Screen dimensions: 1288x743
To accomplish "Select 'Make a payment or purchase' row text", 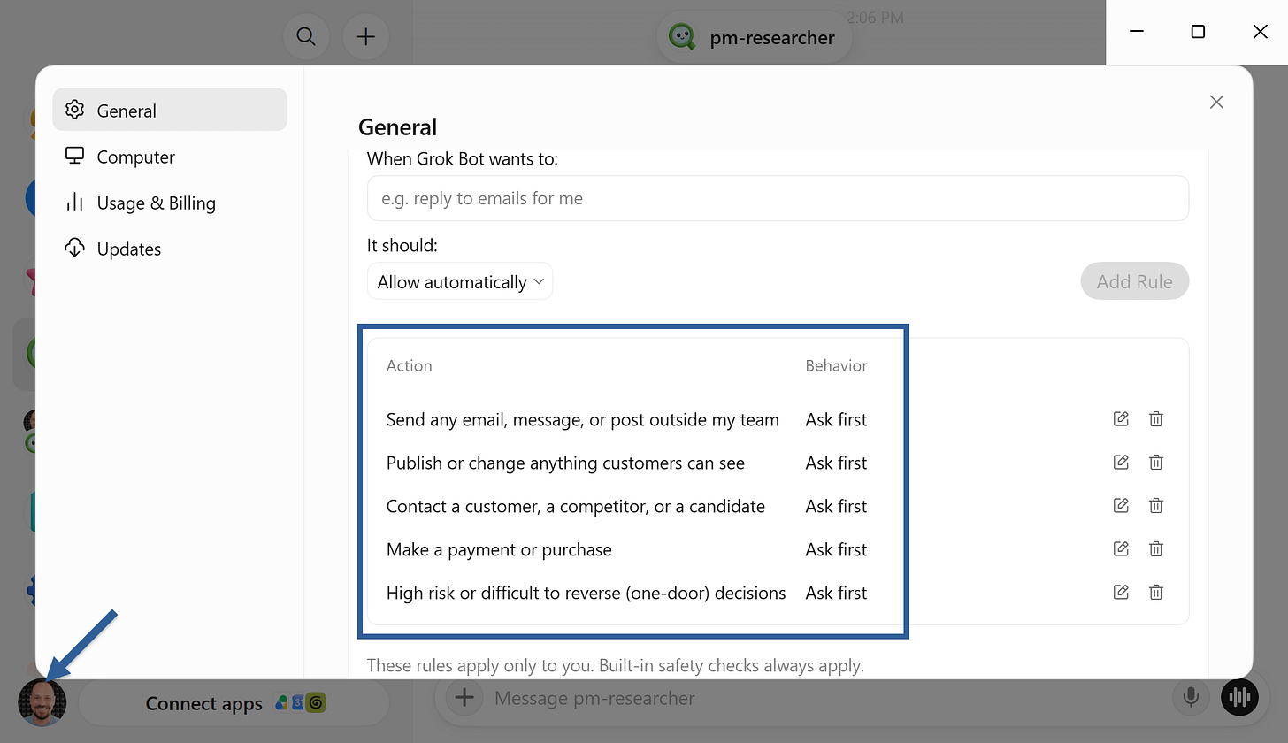I will (499, 549).
